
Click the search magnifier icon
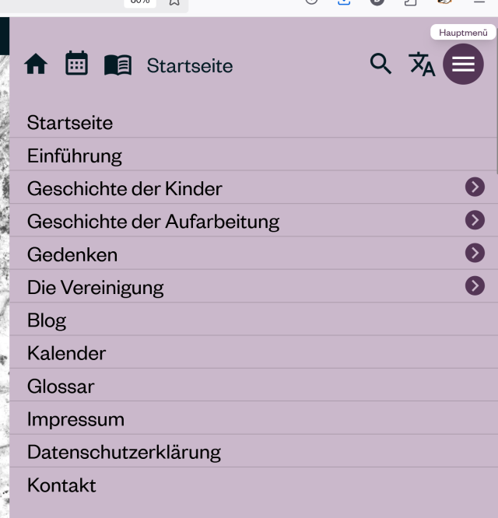pos(381,64)
